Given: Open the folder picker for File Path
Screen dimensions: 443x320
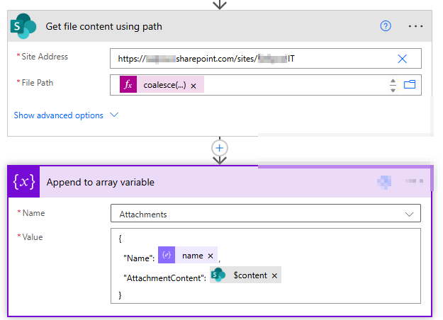Looking at the screenshot, I should click(409, 85).
